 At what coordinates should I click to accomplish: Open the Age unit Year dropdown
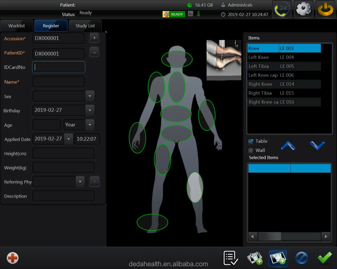point(90,125)
